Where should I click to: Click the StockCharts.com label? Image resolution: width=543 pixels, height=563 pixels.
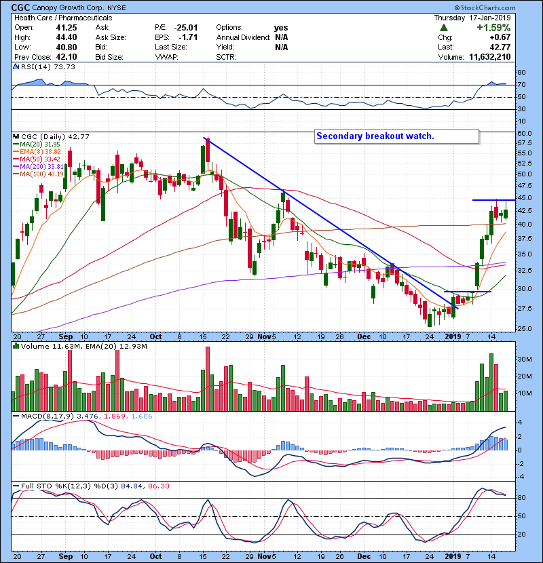click(x=485, y=7)
